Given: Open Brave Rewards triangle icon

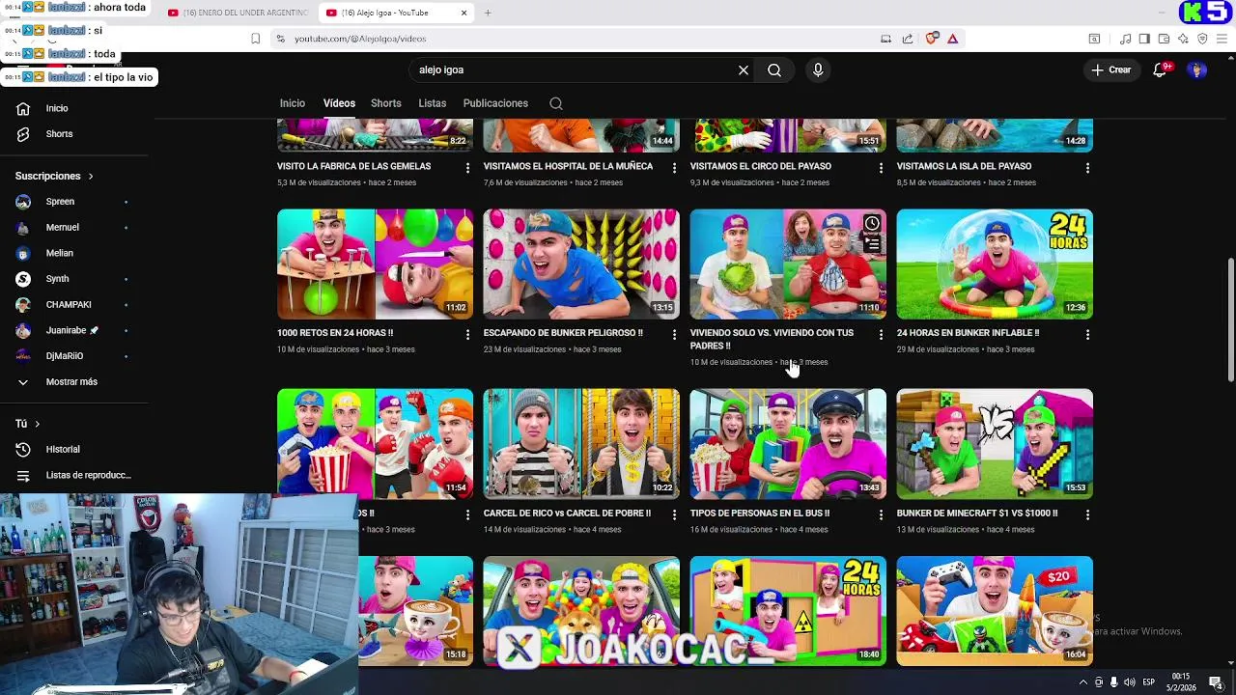Looking at the screenshot, I should [952, 39].
